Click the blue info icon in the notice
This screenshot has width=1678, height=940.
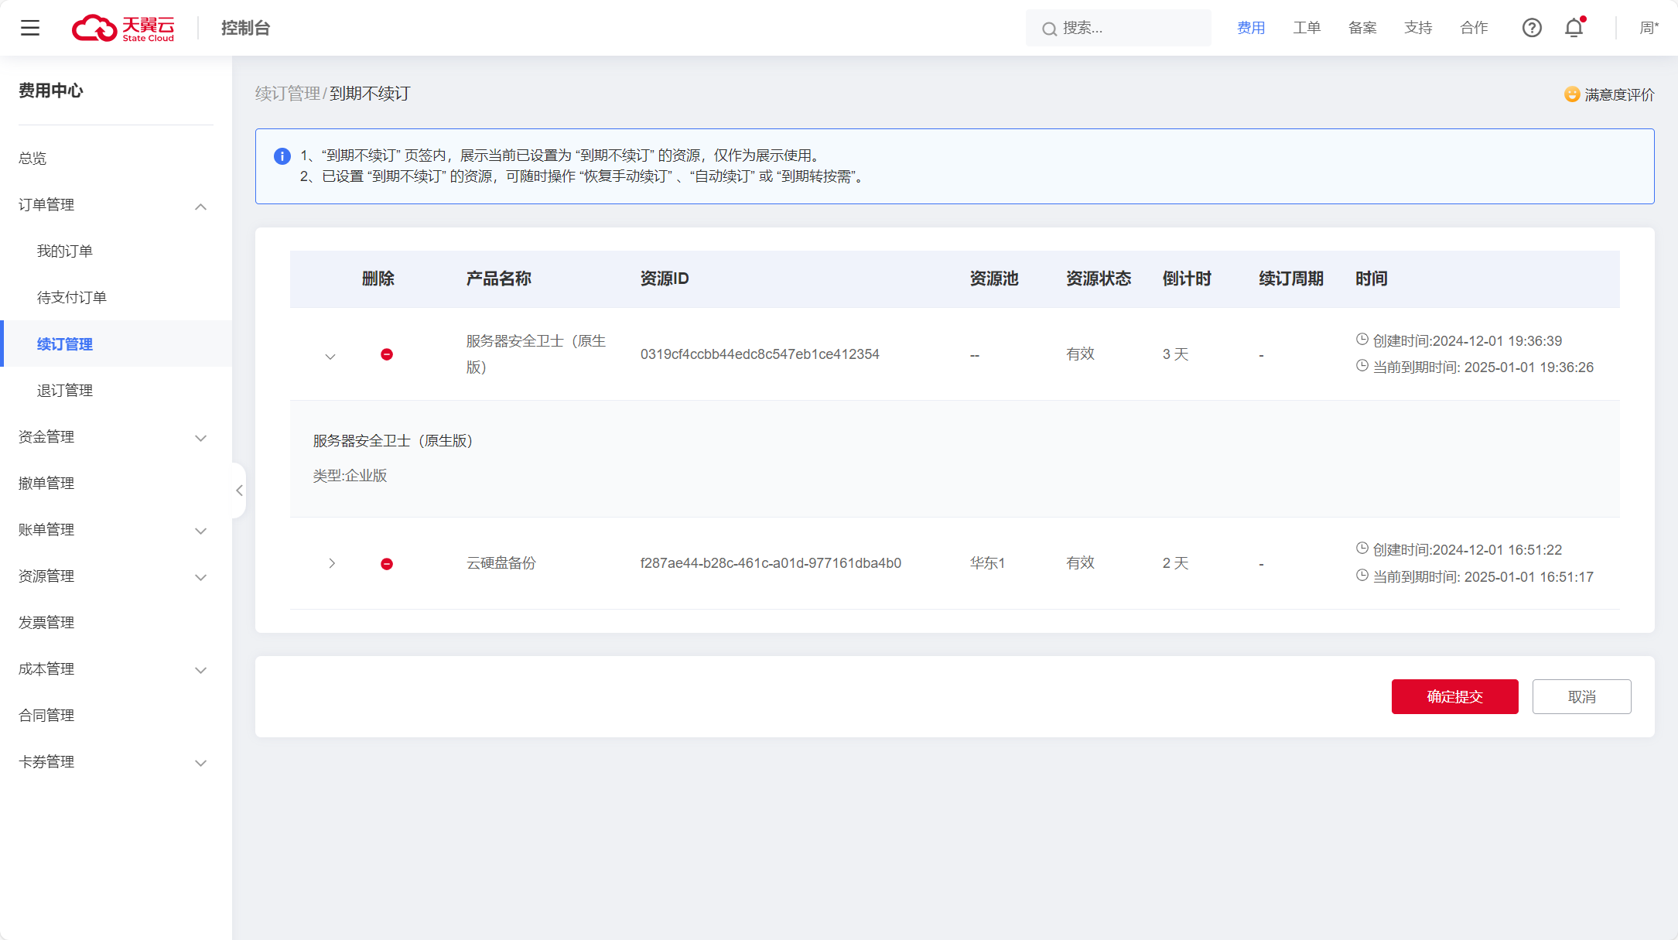coord(282,156)
